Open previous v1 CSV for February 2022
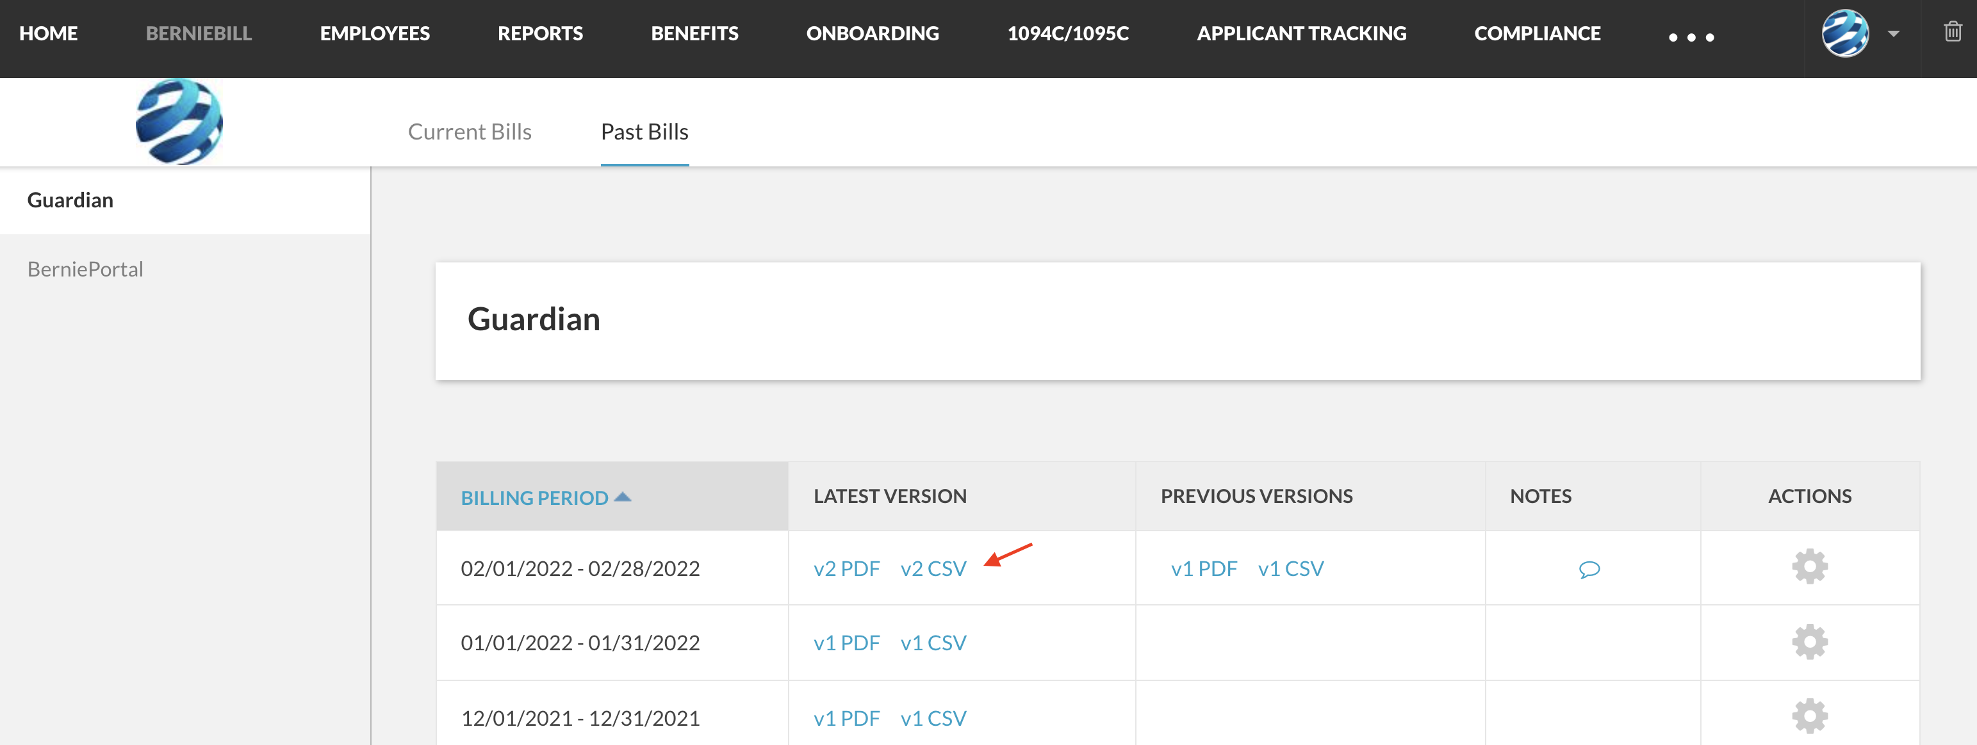This screenshot has width=1977, height=745. 1291,569
